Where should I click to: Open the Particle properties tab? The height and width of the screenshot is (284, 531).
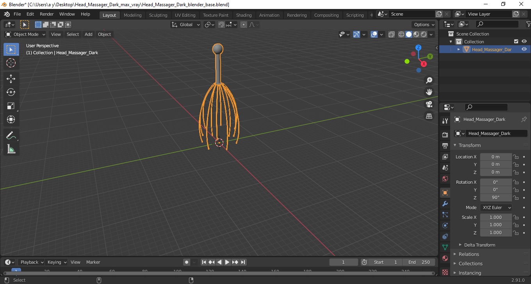tap(445, 215)
